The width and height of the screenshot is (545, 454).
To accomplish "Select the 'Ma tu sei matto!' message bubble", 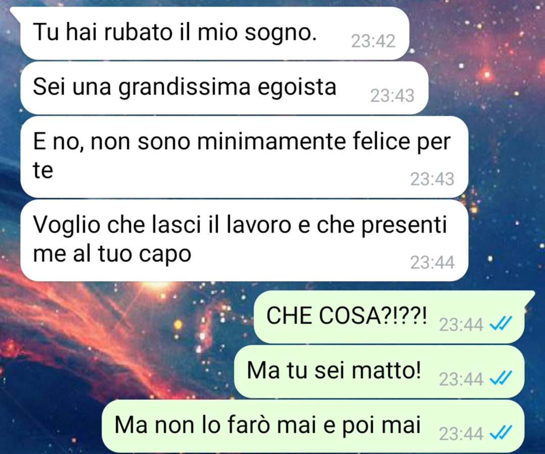I will click(x=379, y=372).
